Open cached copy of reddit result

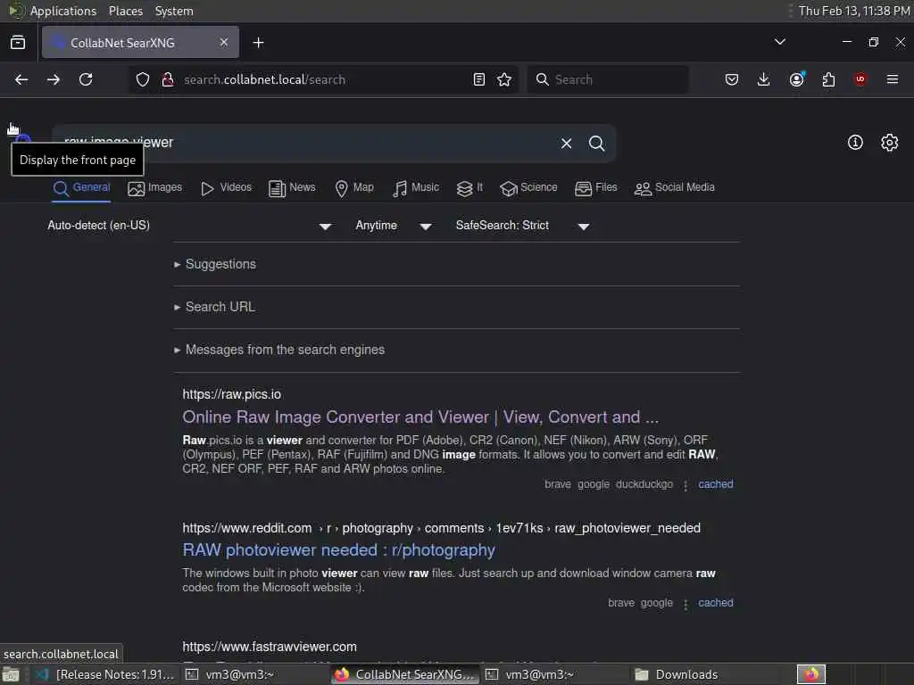[716, 603]
